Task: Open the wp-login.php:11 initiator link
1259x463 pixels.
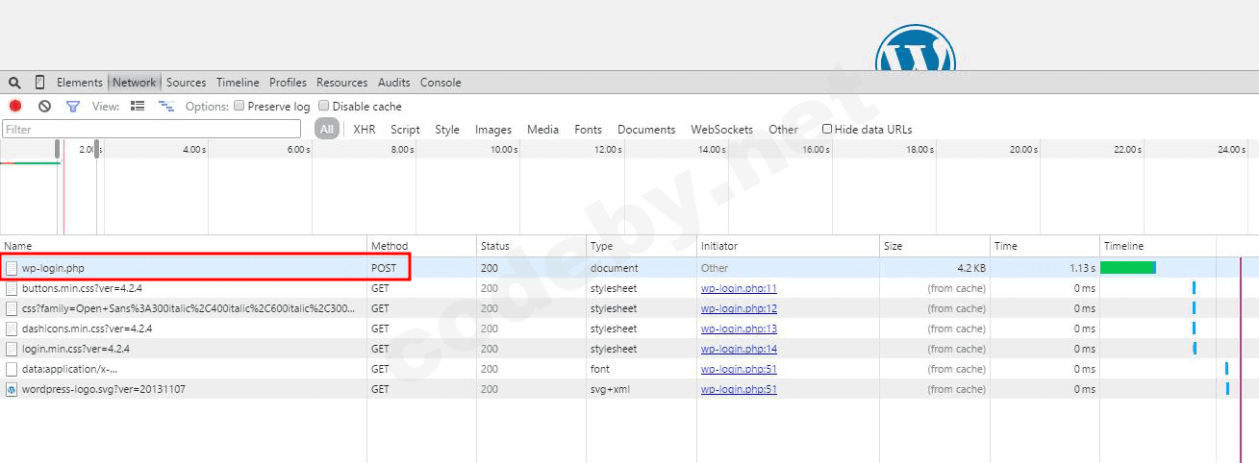Action: (739, 288)
